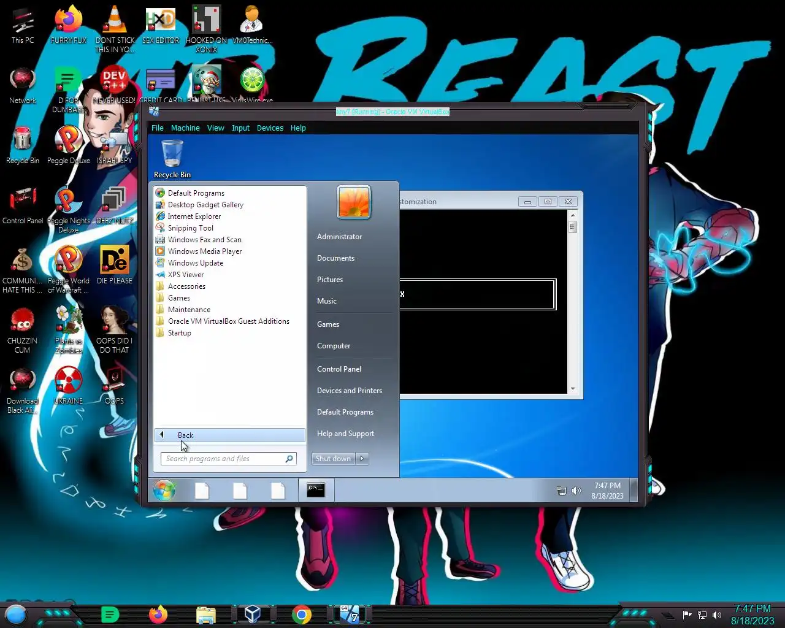The image size is (785, 628).
Task: Open the Administrator folder link
Action: click(x=339, y=237)
